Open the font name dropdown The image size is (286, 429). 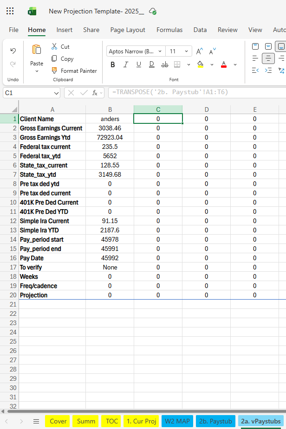pos(160,51)
